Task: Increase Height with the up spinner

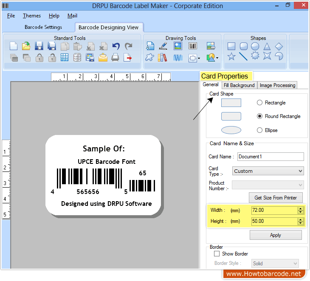Action: click(301, 219)
